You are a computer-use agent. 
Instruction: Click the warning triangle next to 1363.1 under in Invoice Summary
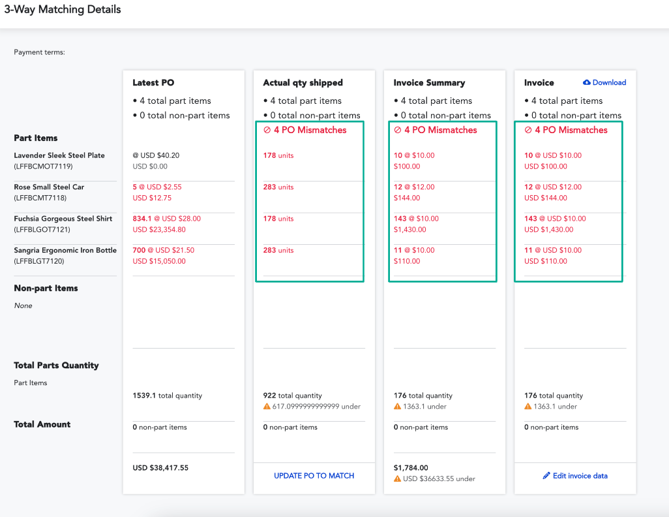(x=398, y=406)
